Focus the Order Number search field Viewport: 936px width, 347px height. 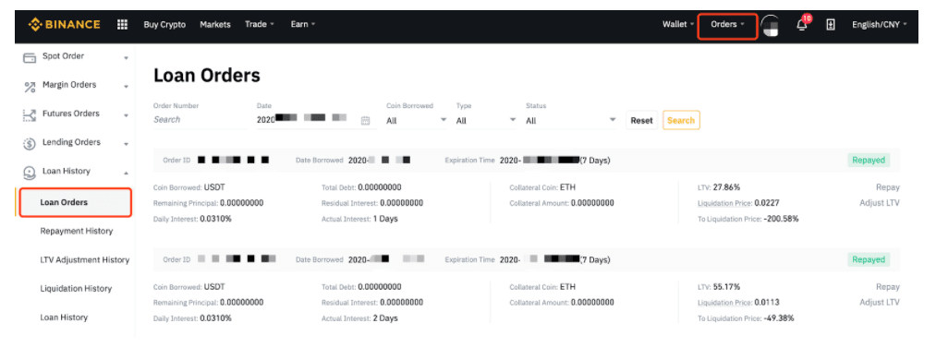tap(200, 120)
